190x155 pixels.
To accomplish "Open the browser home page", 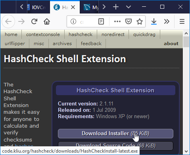I will pyautogui.click(x=47, y=21).
